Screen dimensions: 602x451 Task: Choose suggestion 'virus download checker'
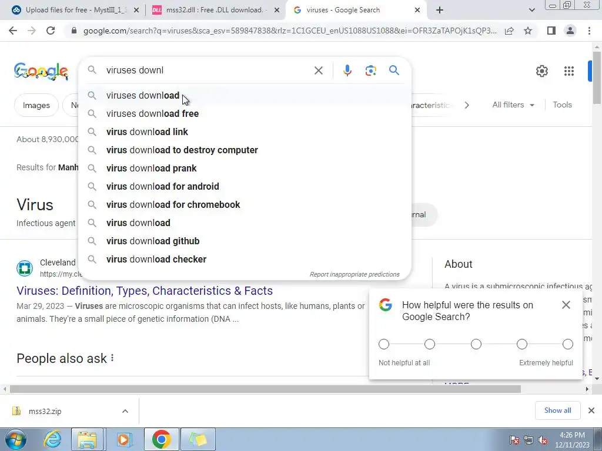point(245,259)
